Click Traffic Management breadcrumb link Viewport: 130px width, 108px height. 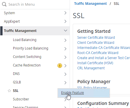tap(91, 4)
